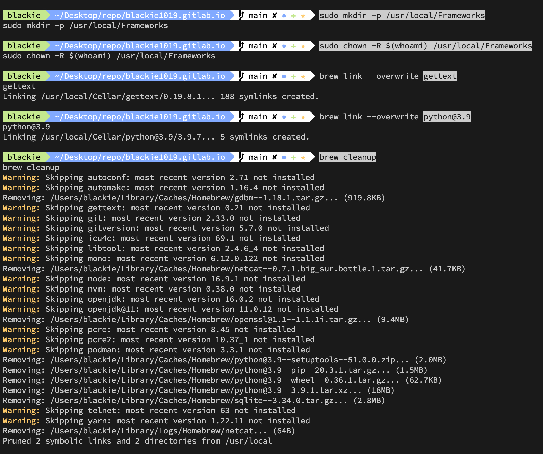This screenshot has height=454, width=543.
Task: Click the yellow star in the brew cleanup prompt
Action: pyautogui.click(x=303, y=157)
